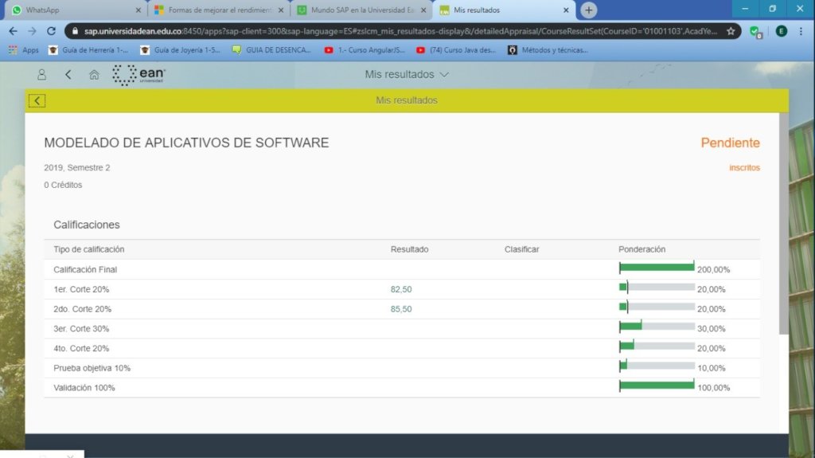Click the Clasificar column header
Image resolution: width=815 pixels, height=458 pixels.
(521, 249)
